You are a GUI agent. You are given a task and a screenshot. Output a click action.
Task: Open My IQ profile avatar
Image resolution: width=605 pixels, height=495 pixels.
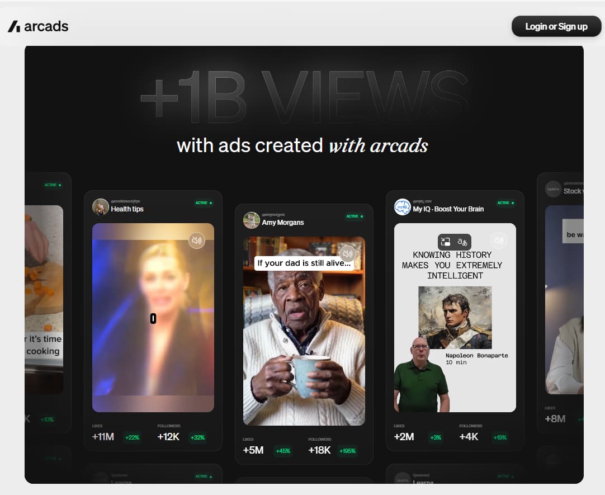click(x=402, y=207)
